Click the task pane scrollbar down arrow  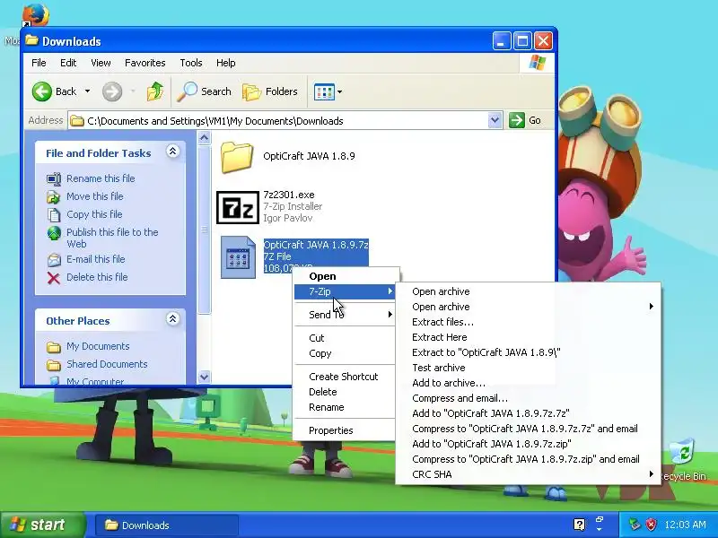[x=205, y=377]
